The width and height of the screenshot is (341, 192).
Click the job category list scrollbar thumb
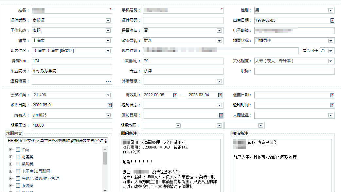[x=105, y=158]
